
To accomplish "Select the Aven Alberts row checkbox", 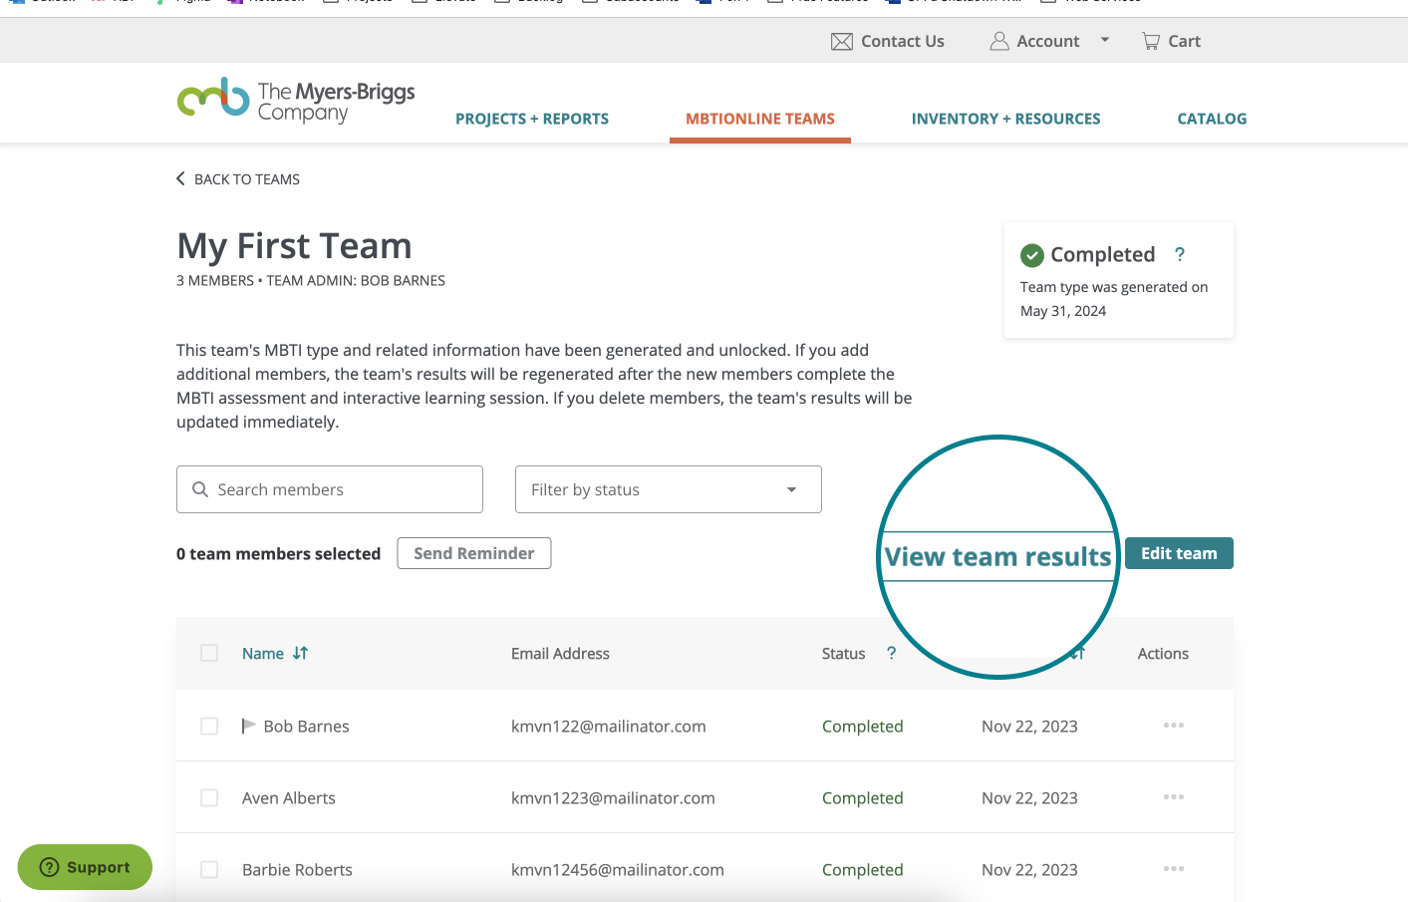I will pos(209,797).
